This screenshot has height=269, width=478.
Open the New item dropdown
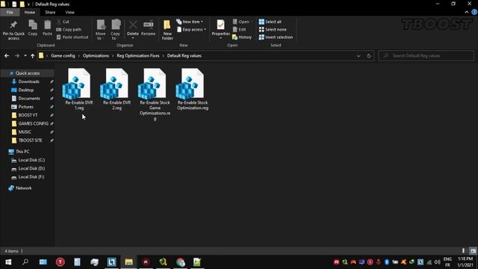(x=190, y=22)
